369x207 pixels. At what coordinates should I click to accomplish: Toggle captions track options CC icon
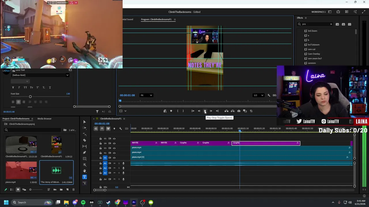(x=127, y=129)
